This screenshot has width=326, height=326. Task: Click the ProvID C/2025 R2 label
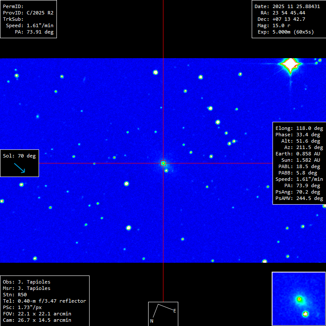(28, 13)
